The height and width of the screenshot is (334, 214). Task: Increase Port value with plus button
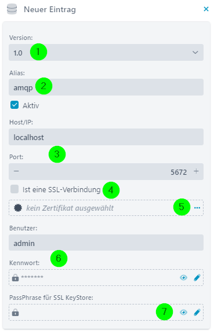click(x=196, y=171)
